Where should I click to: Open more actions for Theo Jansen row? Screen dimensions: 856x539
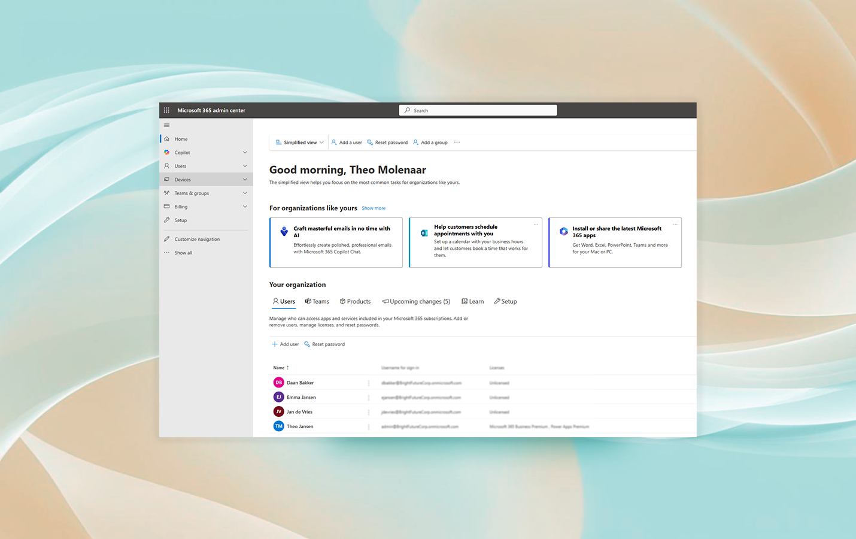[x=369, y=427]
